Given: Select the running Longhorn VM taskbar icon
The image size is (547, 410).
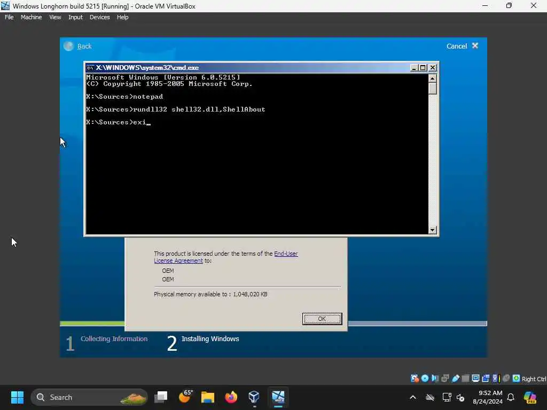Looking at the screenshot, I should pyautogui.click(x=278, y=397).
